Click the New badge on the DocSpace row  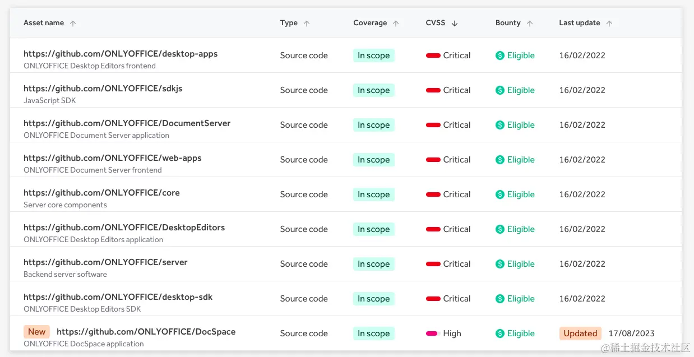coord(36,331)
